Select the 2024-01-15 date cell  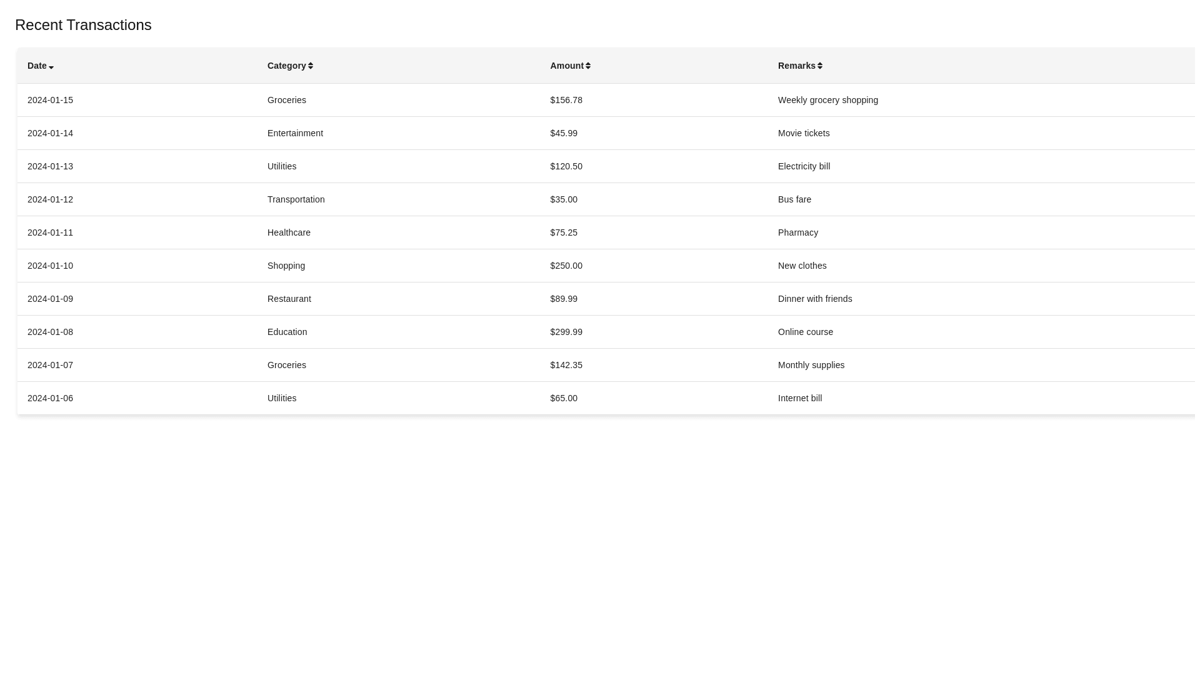coord(50,100)
